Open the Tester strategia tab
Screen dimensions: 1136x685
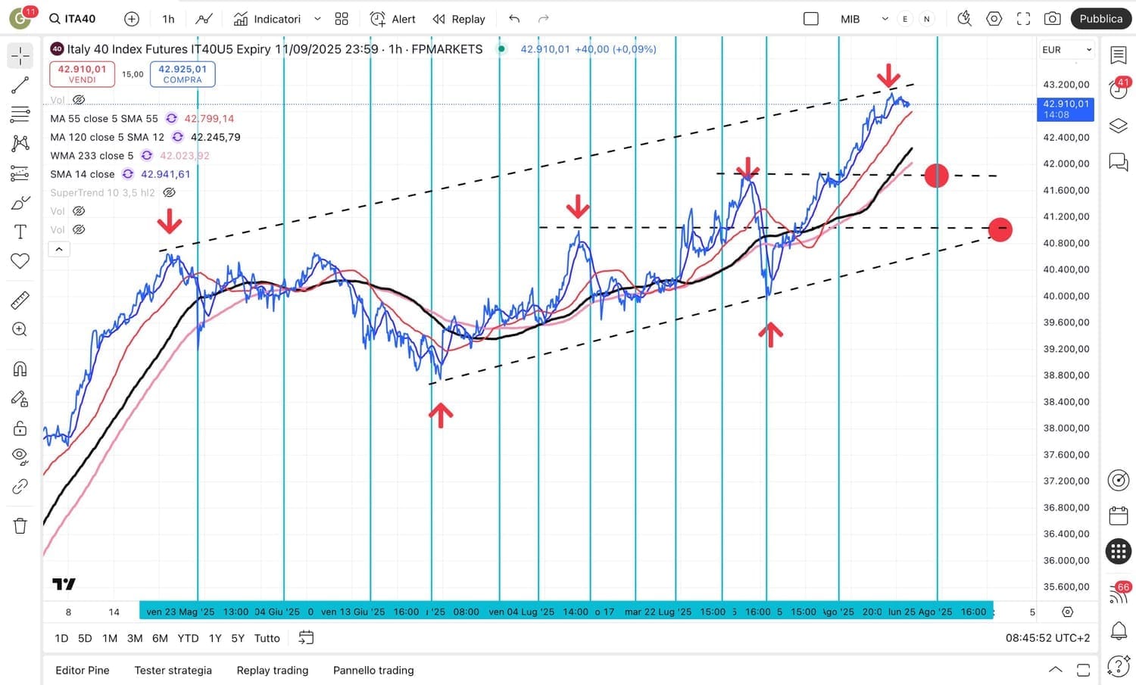173,670
